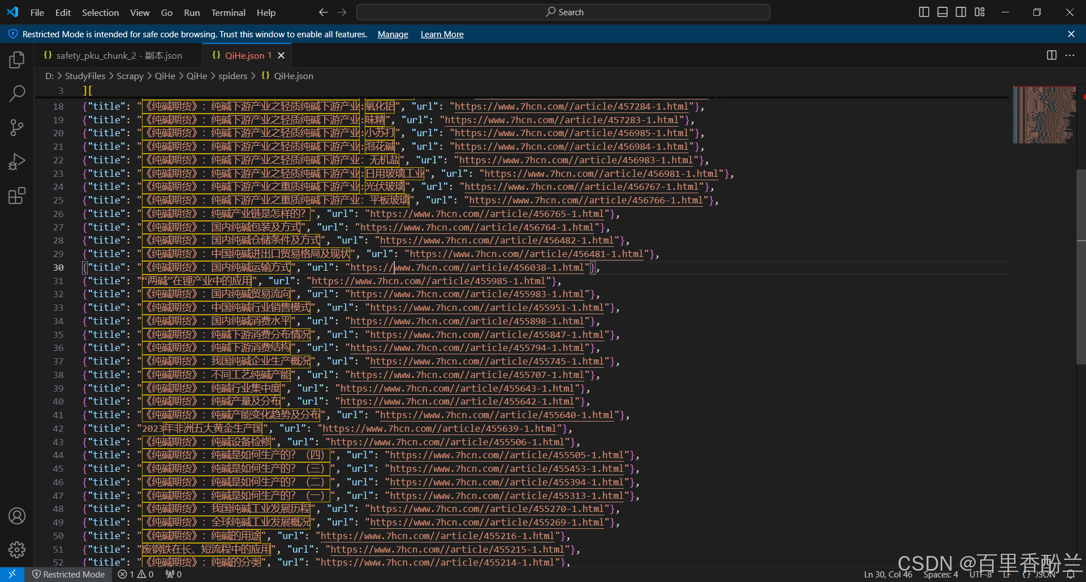Click the Manage link in the banner
1086x582 pixels.
click(393, 34)
